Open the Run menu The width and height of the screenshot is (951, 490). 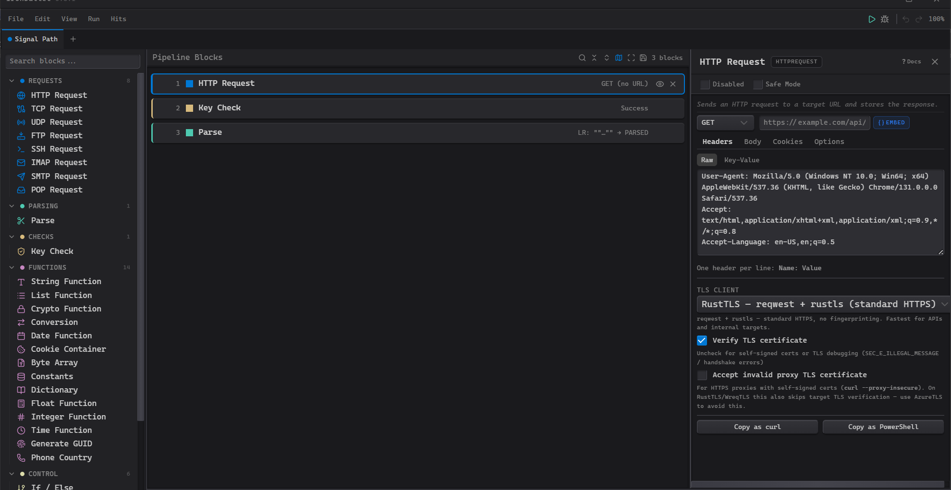pos(94,19)
